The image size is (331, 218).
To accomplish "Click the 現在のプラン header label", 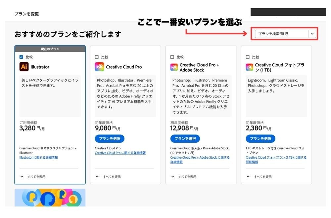I will (50, 49).
